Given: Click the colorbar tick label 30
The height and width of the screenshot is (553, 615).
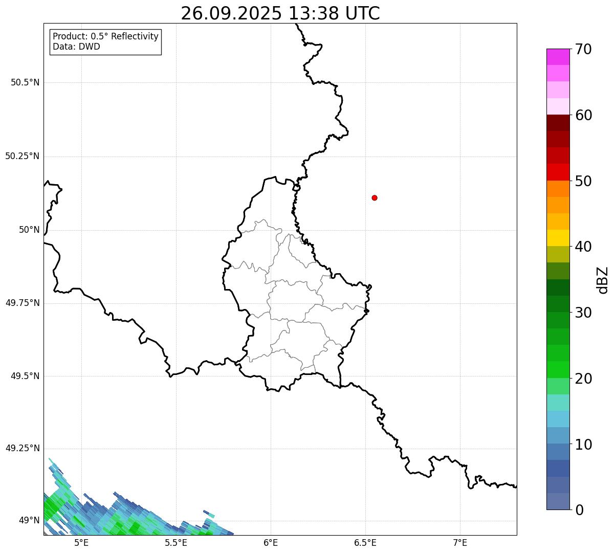Looking at the screenshot, I should point(583,313).
